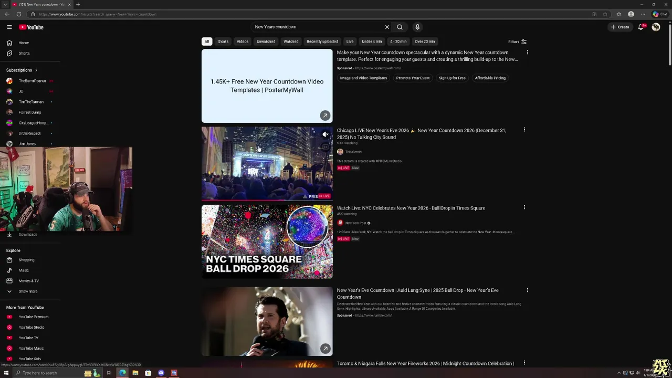Screen dimensions: 672x378
Task: Open PosterMyWall ad thumbnail
Action: [x=267, y=86]
